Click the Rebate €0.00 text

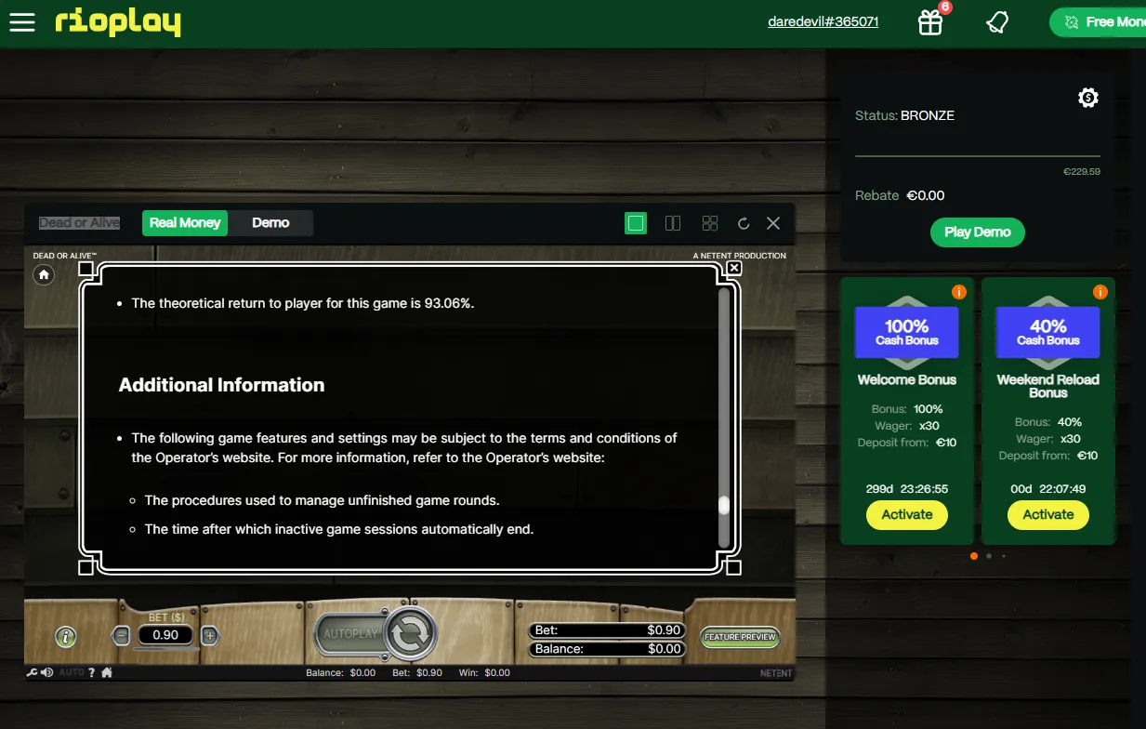pyautogui.click(x=900, y=195)
